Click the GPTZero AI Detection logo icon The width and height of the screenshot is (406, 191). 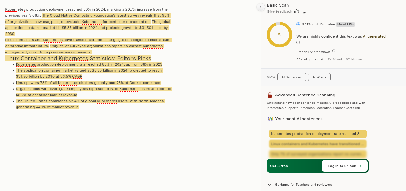point(298,25)
